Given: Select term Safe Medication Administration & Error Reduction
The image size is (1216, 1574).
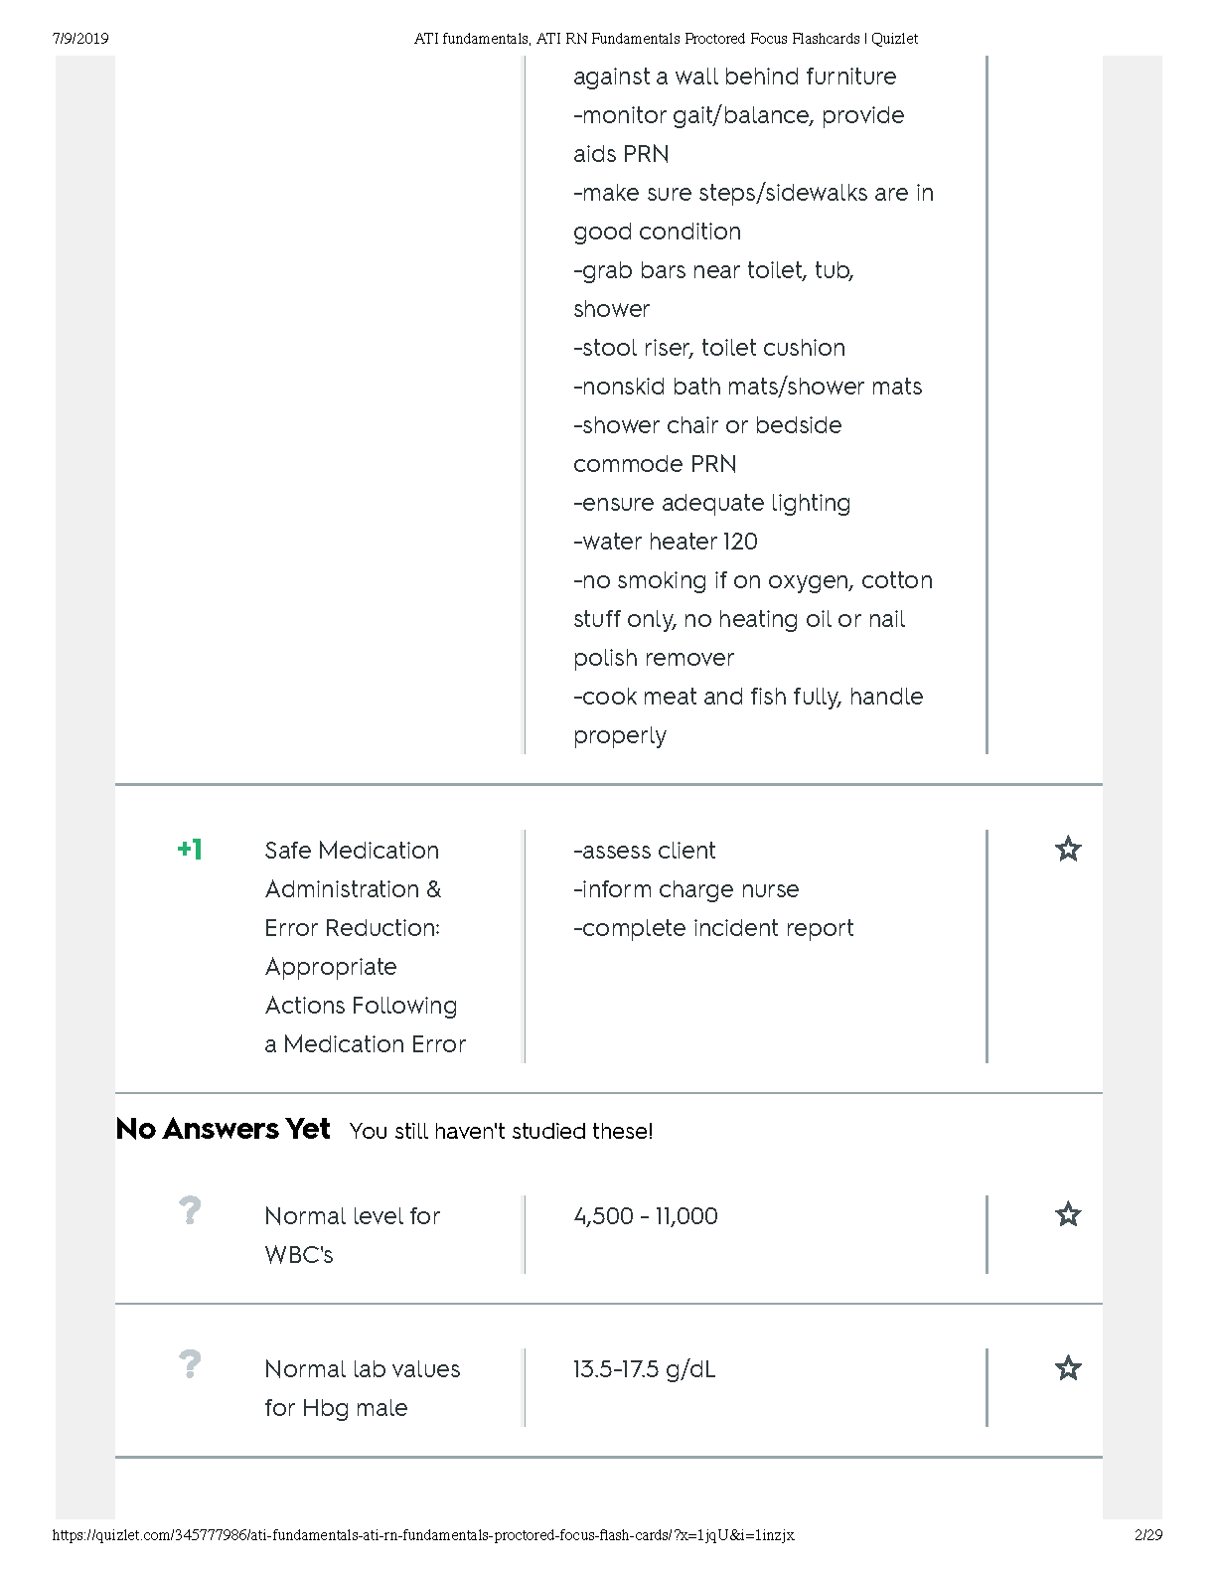Looking at the screenshot, I should click(x=364, y=946).
